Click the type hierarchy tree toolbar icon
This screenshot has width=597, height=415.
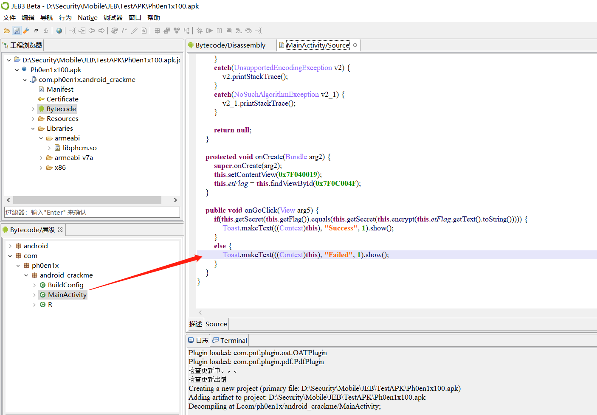[186, 31]
